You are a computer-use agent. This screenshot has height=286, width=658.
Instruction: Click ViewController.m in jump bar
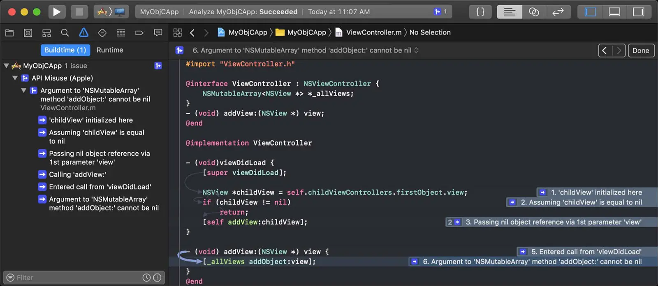click(x=368, y=32)
